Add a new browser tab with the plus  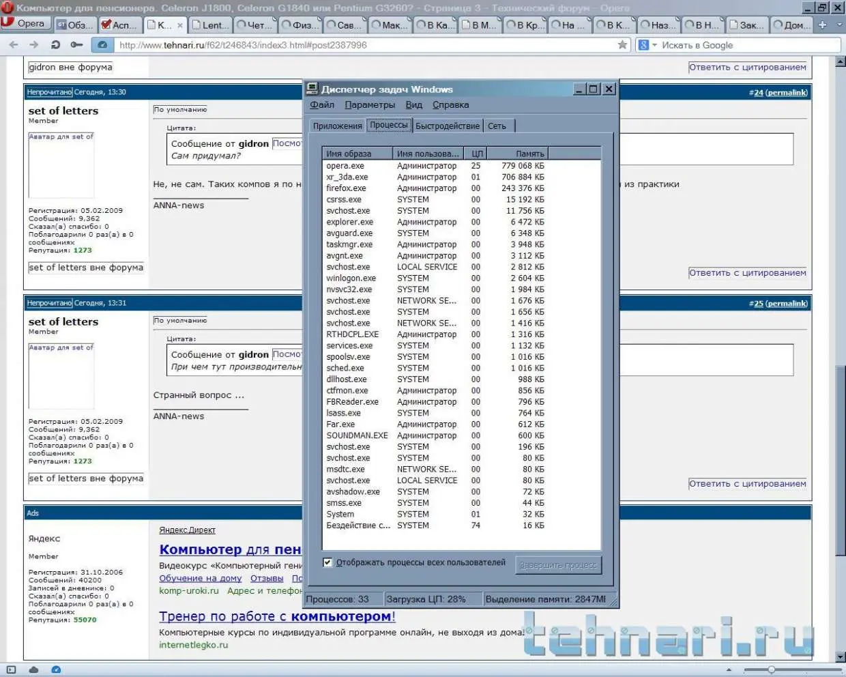tap(823, 25)
